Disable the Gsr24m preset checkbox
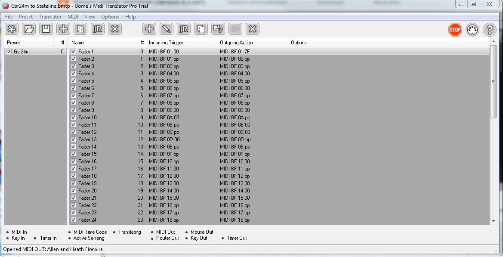The image size is (503, 257). click(9, 52)
